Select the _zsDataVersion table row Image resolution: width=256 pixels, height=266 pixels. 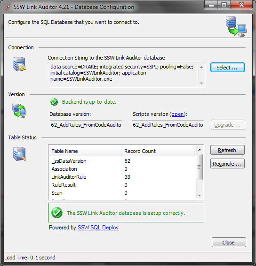coord(122,161)
